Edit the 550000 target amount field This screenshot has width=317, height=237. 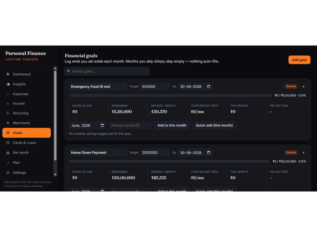[155, 87]
